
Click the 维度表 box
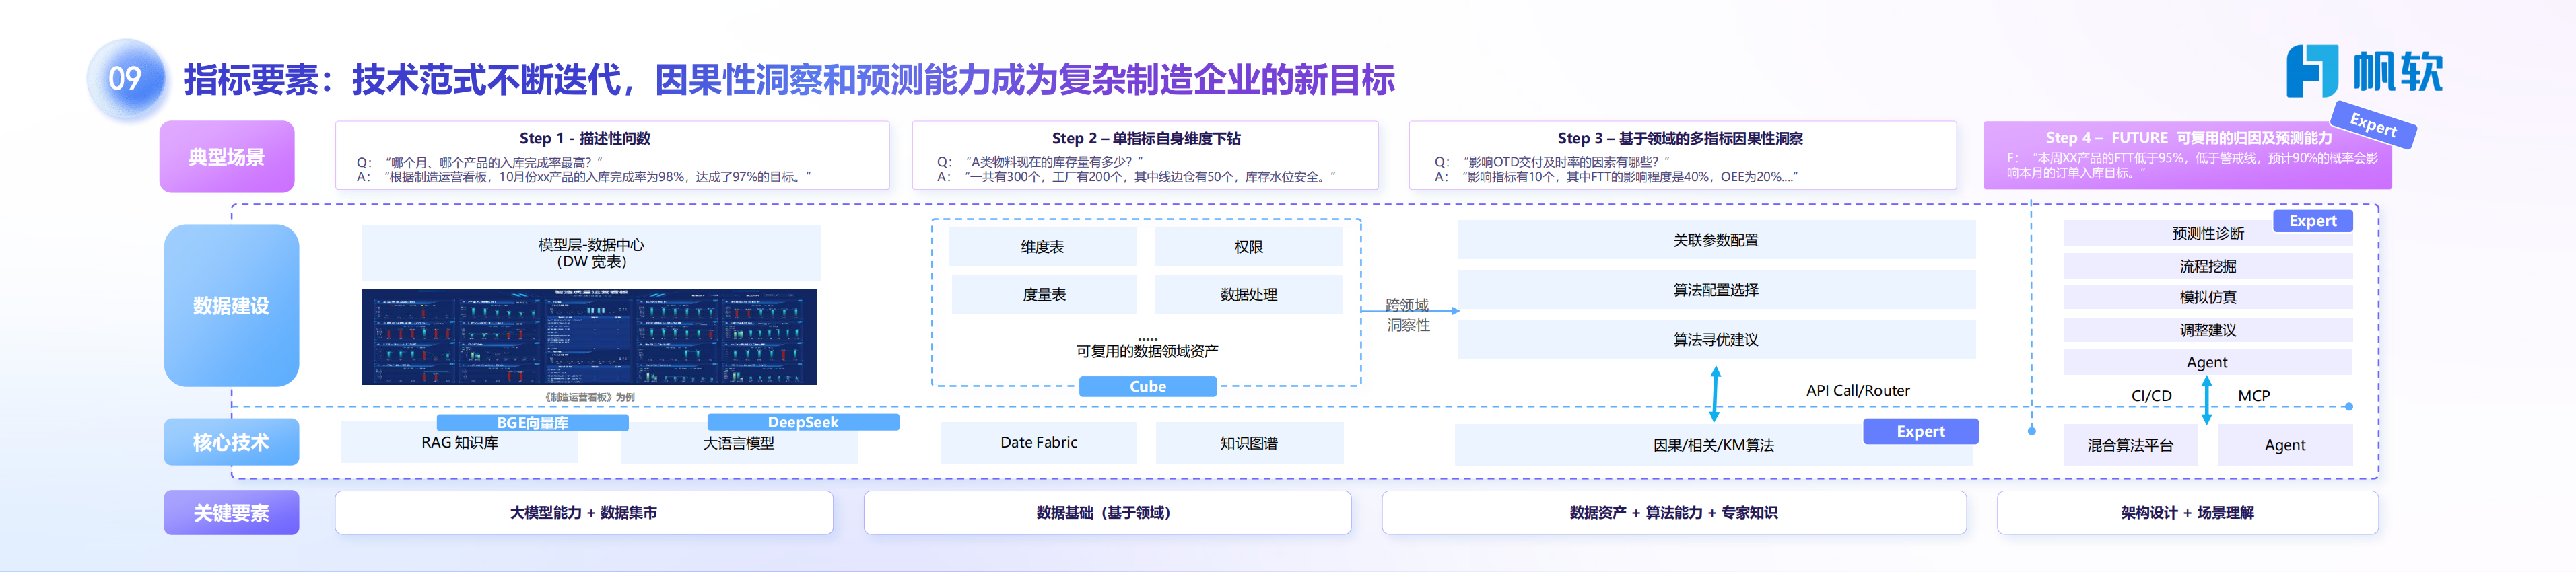pos(1042,247)
